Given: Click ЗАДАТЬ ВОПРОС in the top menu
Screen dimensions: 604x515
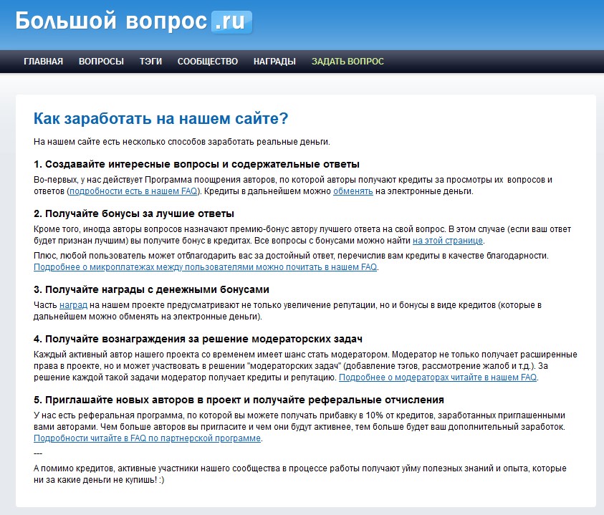Looking at the screenshot, I should (347, 62).
